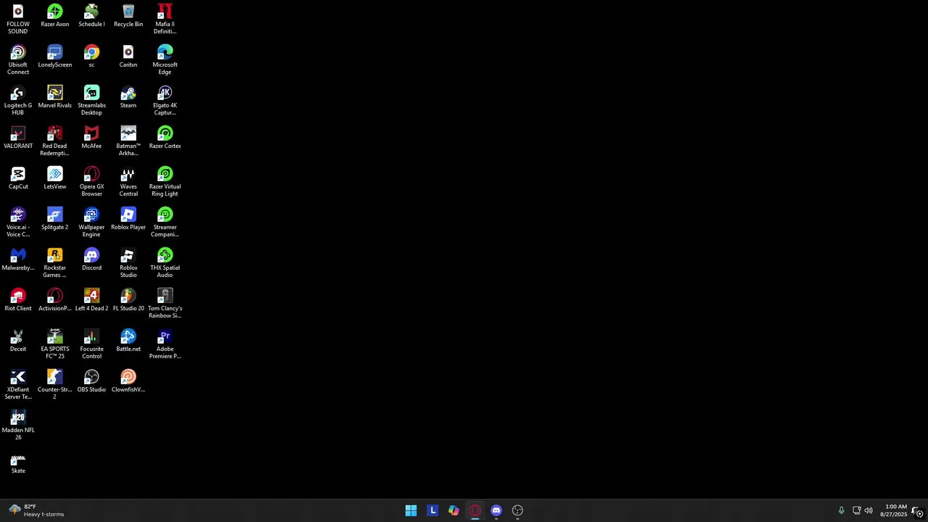Open FL Studio 20 desktop shortcut
This screenshot has width=928, height=522.
(128, 300)
